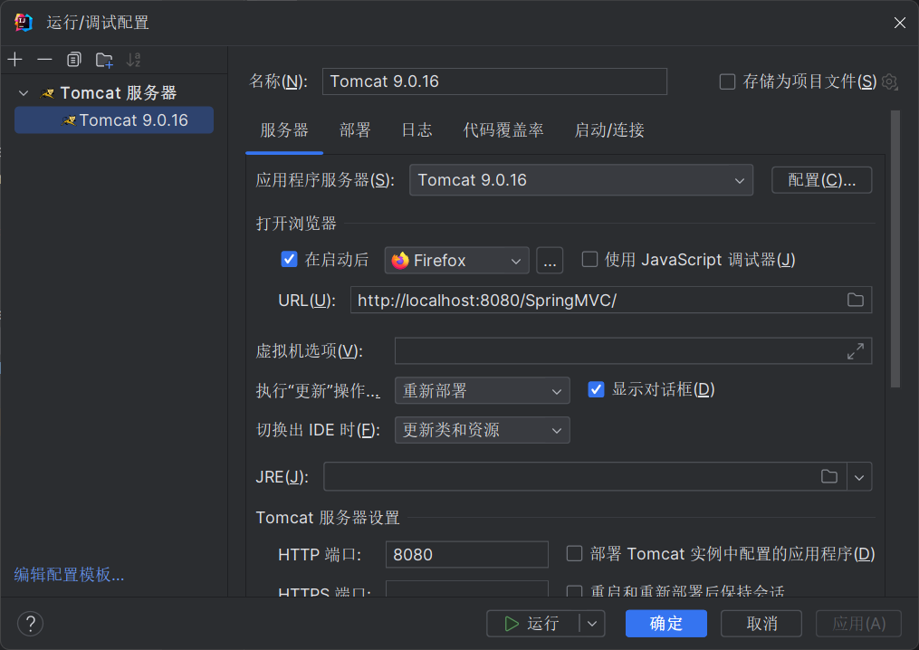
Task: Sort configurations alphabetically
Action: 134,59
